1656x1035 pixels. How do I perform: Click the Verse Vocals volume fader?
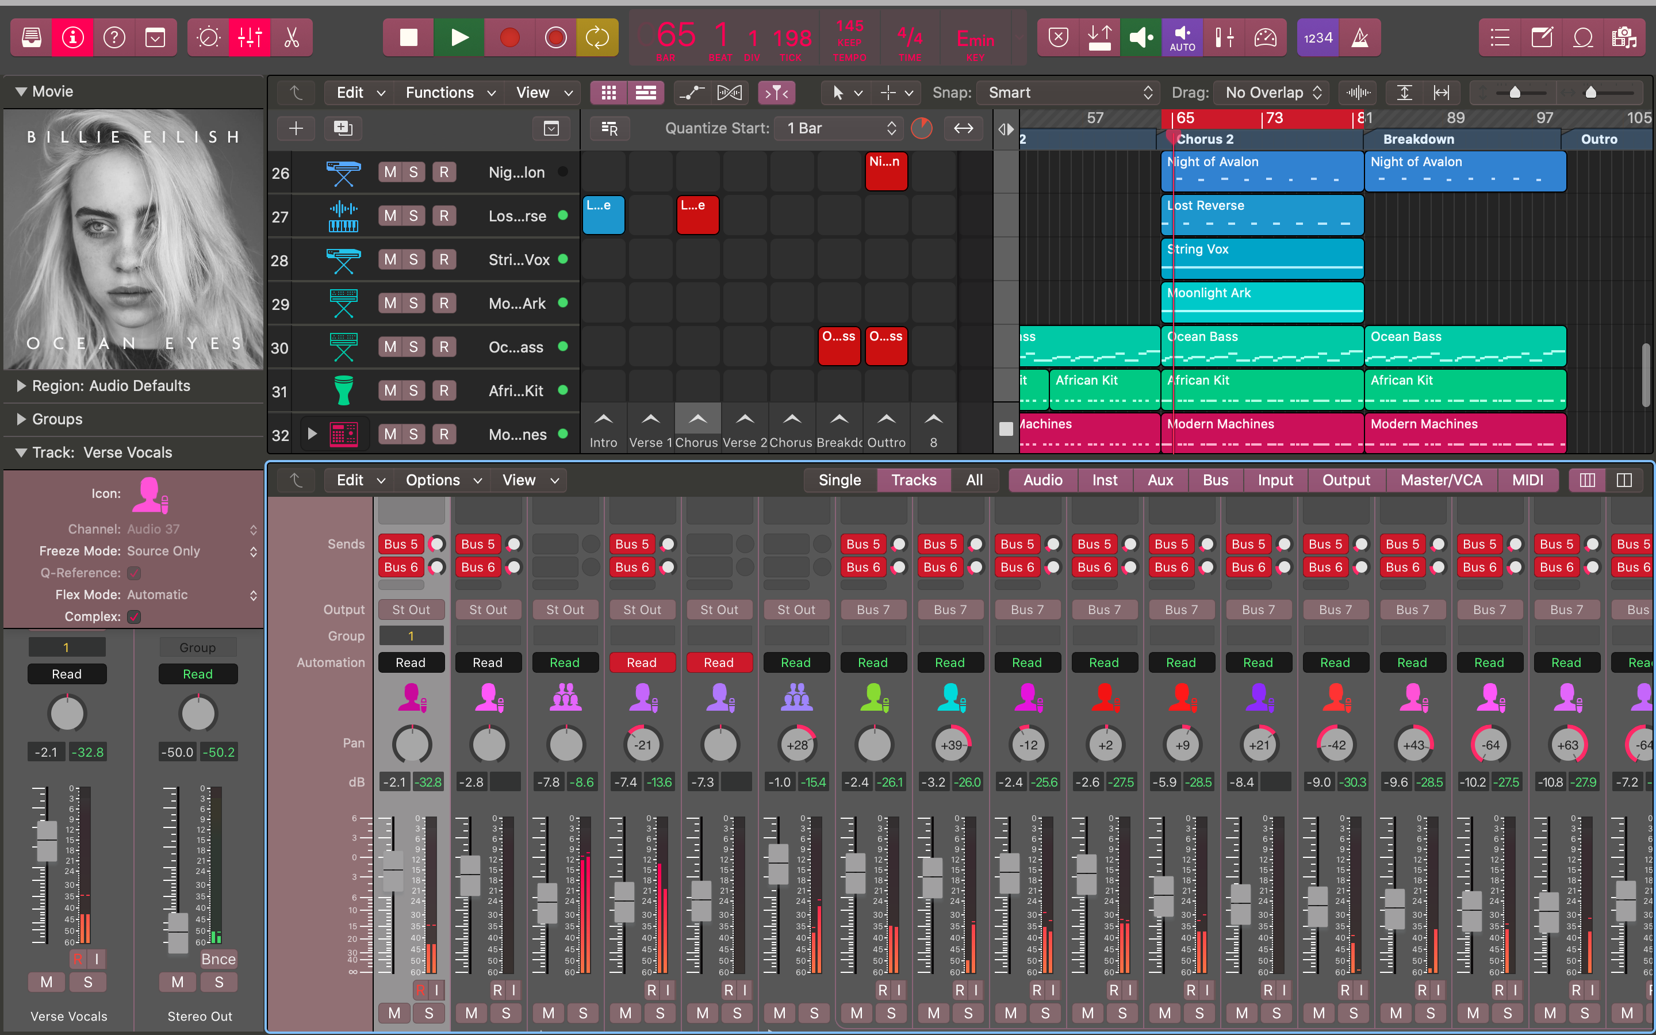click(47, 840)
